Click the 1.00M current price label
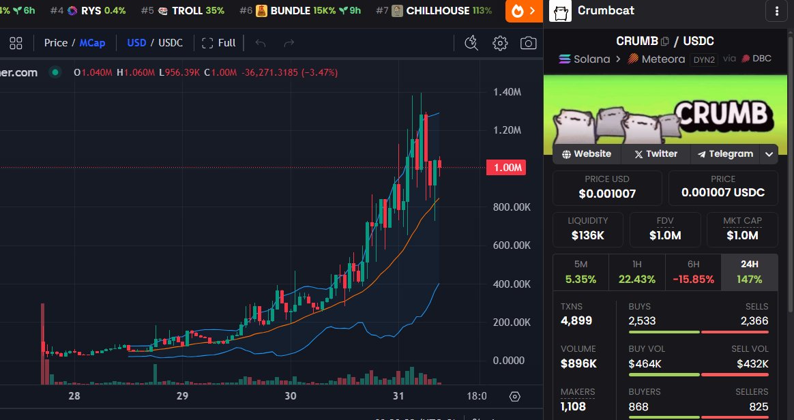 pyautogui.click(x=506, y=168)
